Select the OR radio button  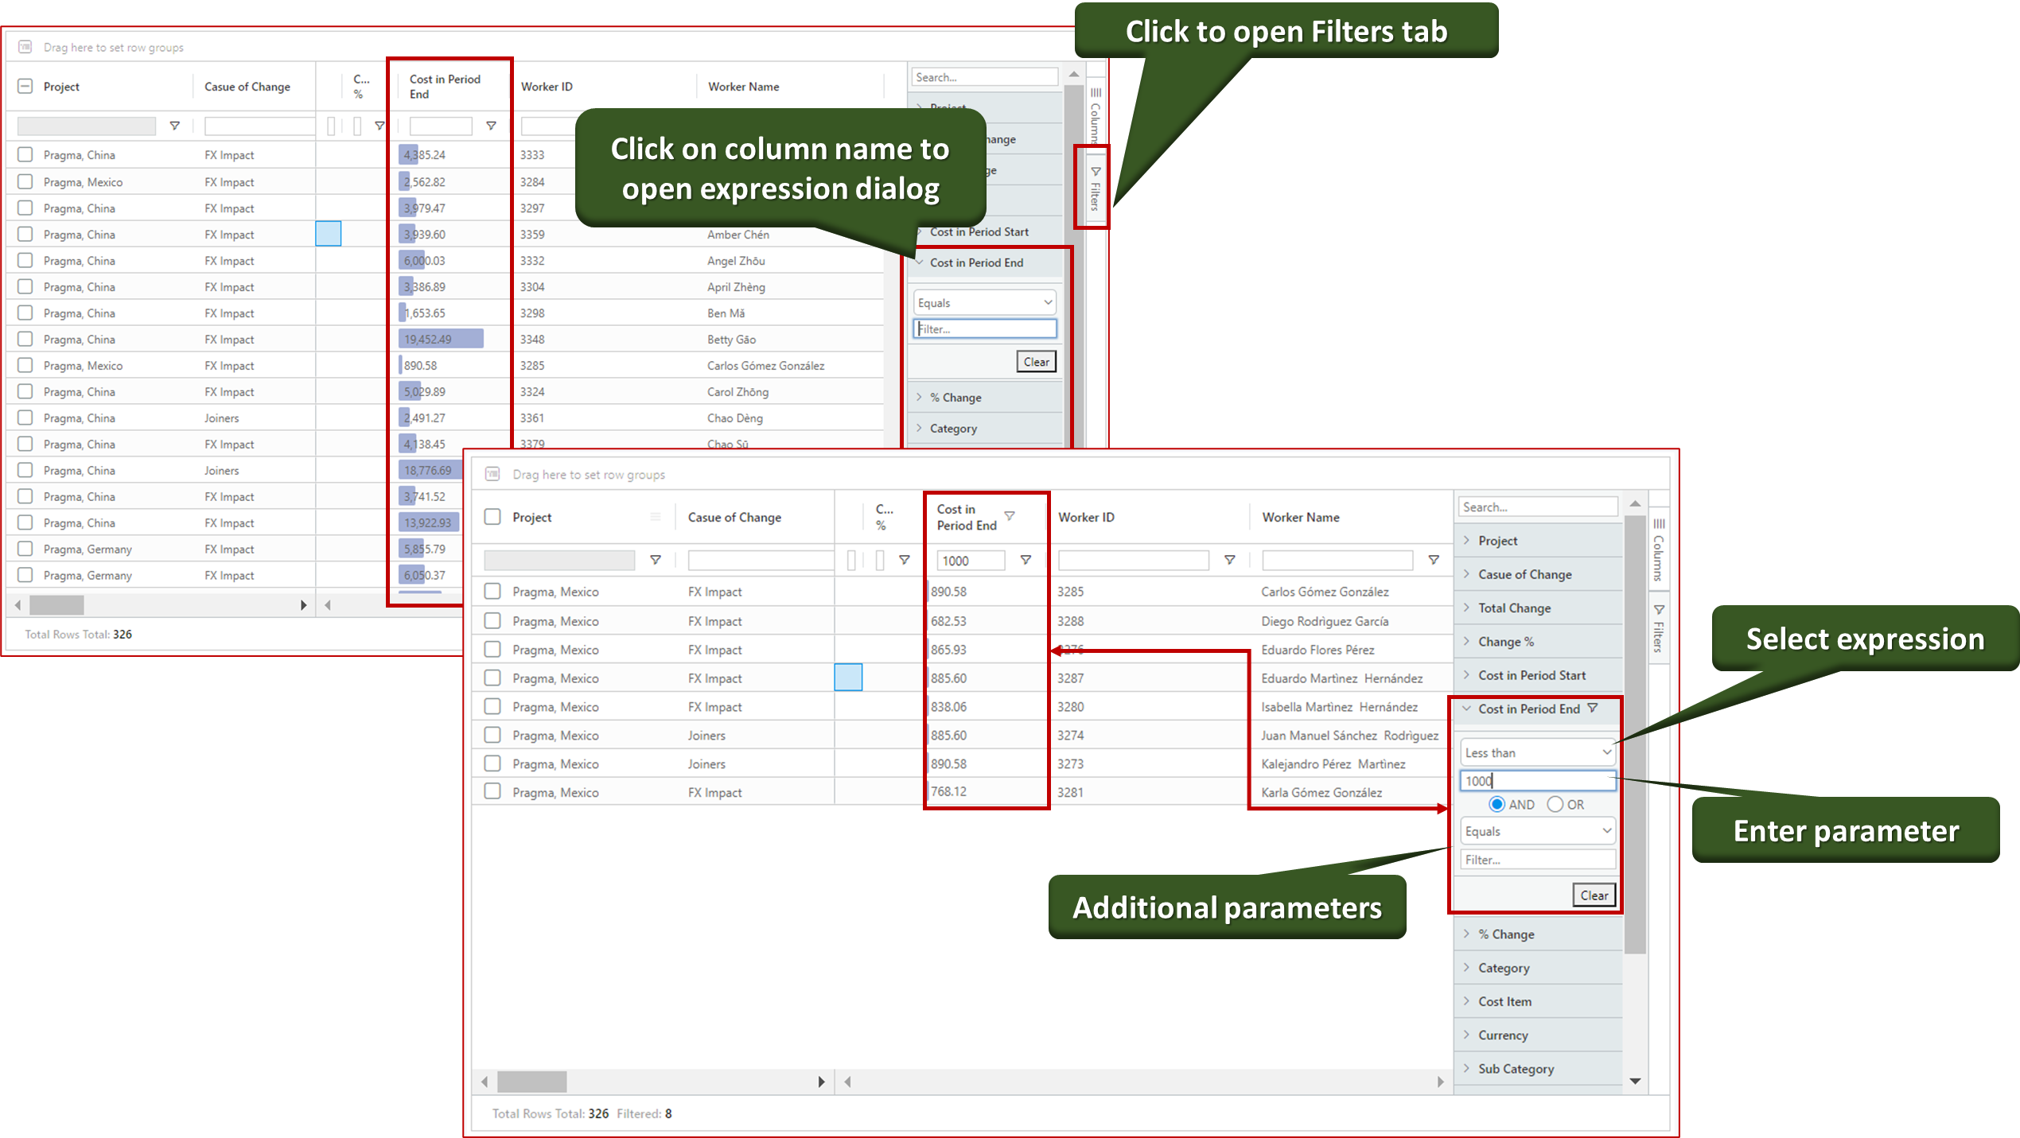[x=1555, y=804]
